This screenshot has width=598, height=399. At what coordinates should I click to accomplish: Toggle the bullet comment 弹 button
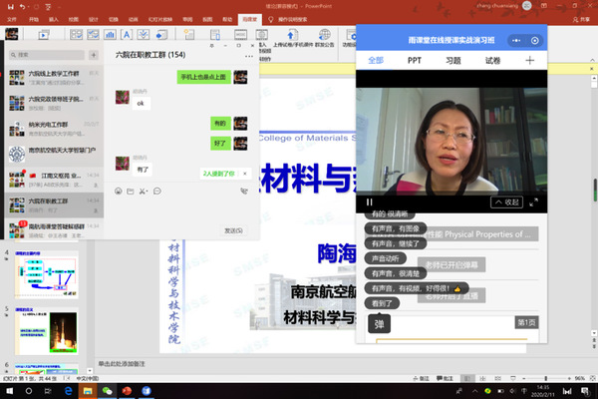(x=379, y=324)
